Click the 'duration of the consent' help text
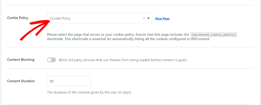The image size is (261, 105). coord(89,92)
